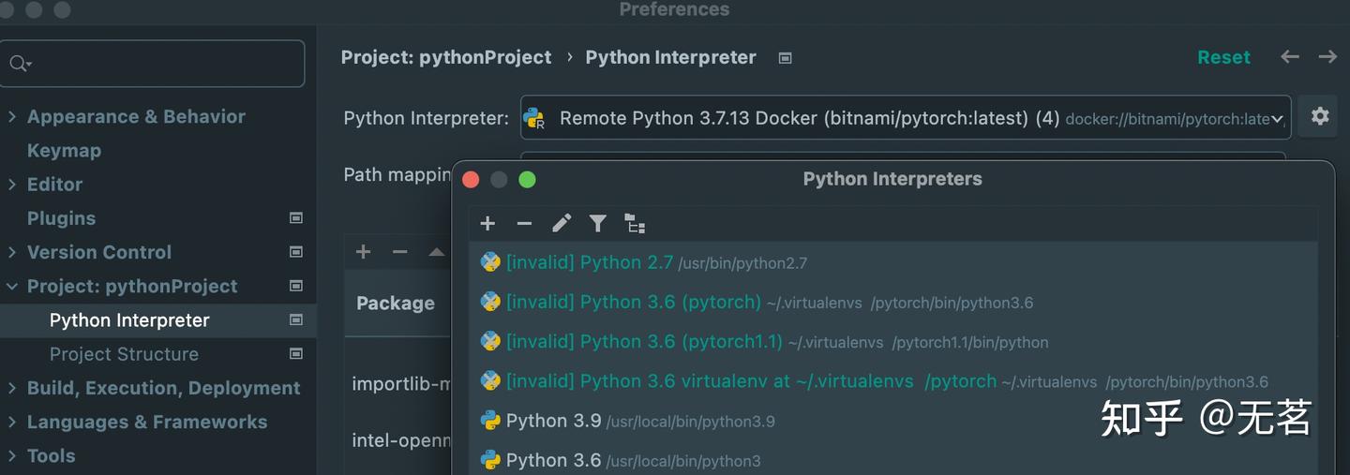The image size is (1350, 475).
Task: Go back with the left arrow in Preferences
Action: tap(1290, 57)
